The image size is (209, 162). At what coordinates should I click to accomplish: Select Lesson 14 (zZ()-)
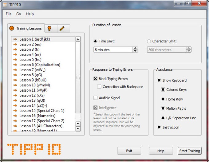point(44,105)
